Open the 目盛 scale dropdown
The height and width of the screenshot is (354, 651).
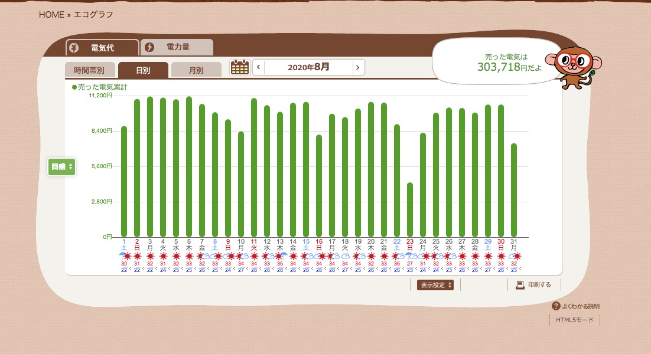click(61, 166)
